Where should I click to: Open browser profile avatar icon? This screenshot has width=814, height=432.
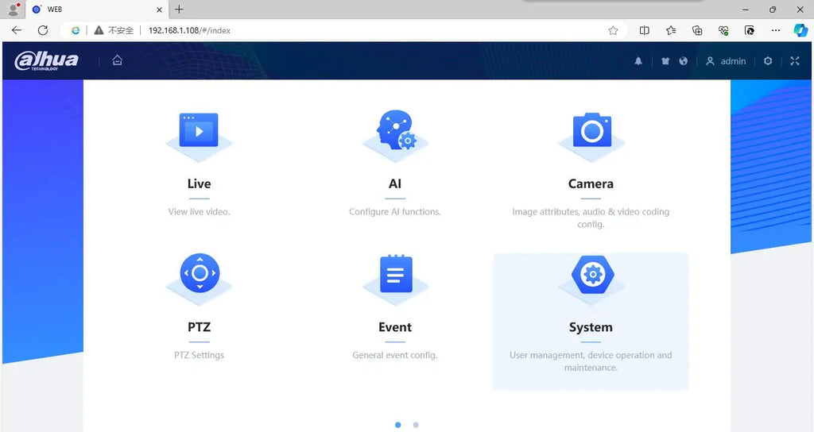coord(13,10)
